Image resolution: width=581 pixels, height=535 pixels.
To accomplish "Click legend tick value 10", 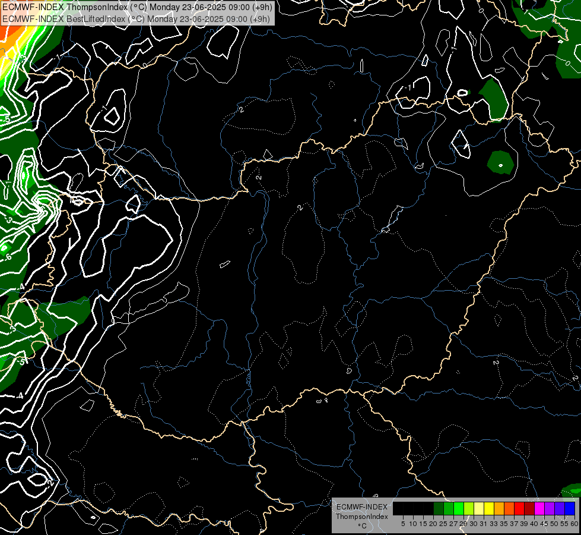I will click(413, 524).
